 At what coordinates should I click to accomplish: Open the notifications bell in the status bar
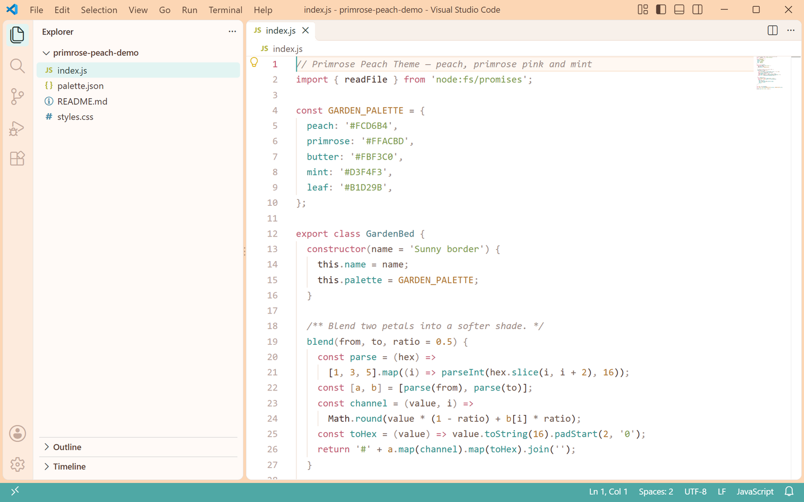pos(789,491)
